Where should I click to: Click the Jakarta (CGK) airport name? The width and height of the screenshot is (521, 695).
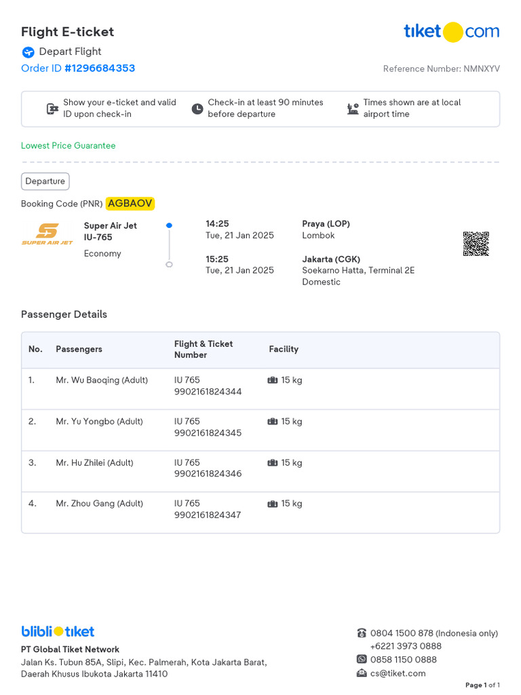click(x=331, y=259)
